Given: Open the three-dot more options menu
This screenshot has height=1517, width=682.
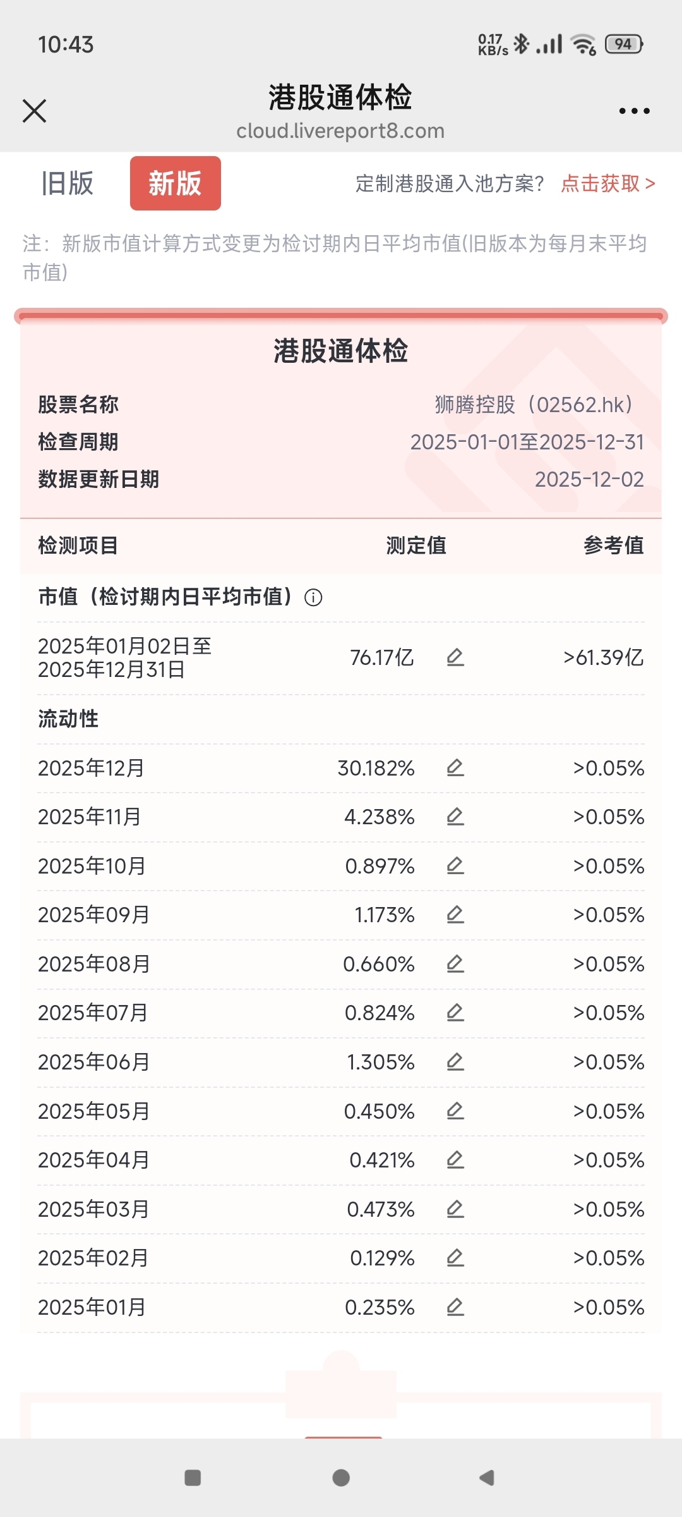Looking at the screenshot, I should pyautogui.click(x=634, y=111).
